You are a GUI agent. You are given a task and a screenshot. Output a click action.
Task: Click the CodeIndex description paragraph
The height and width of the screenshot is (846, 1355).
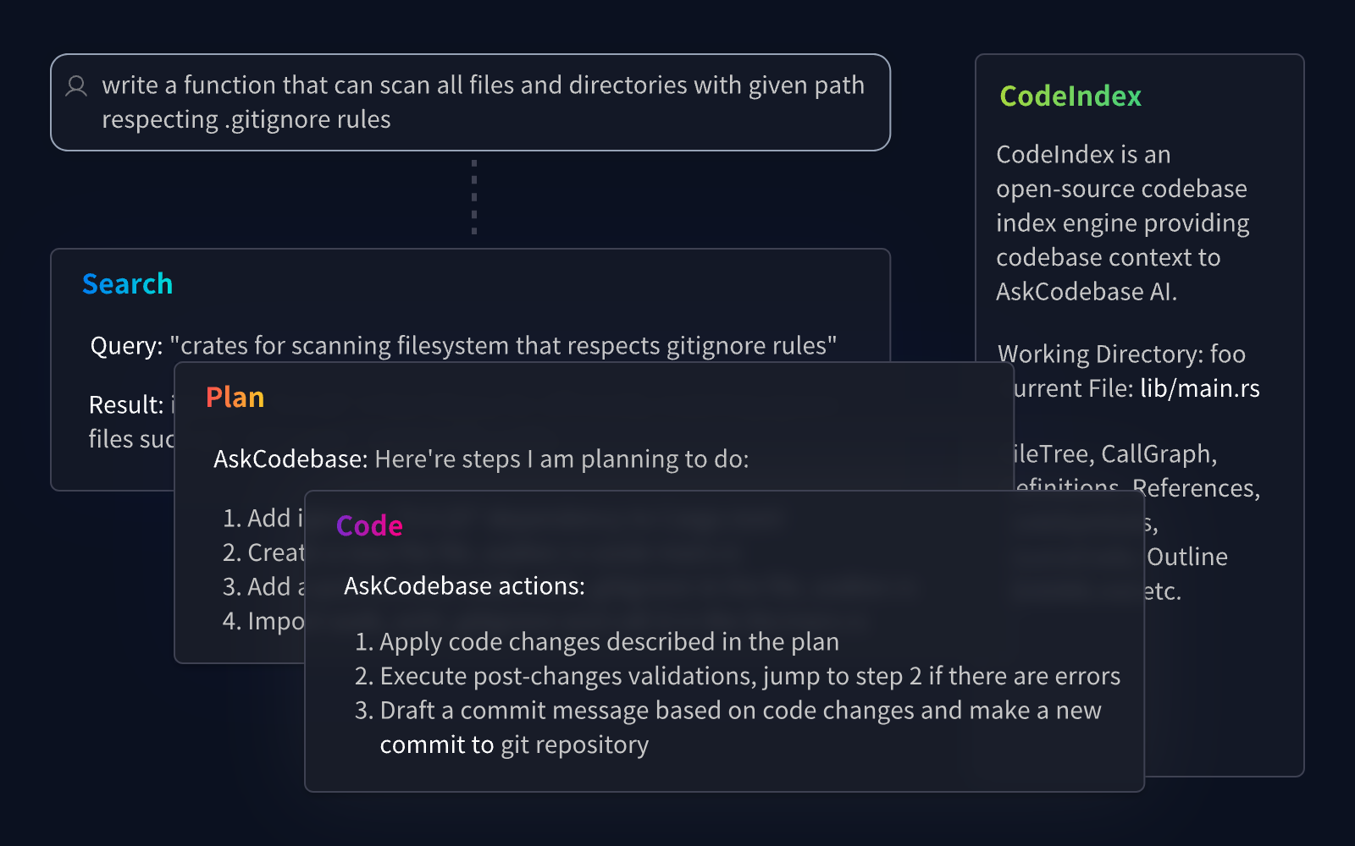click(x=1121, y=223)
